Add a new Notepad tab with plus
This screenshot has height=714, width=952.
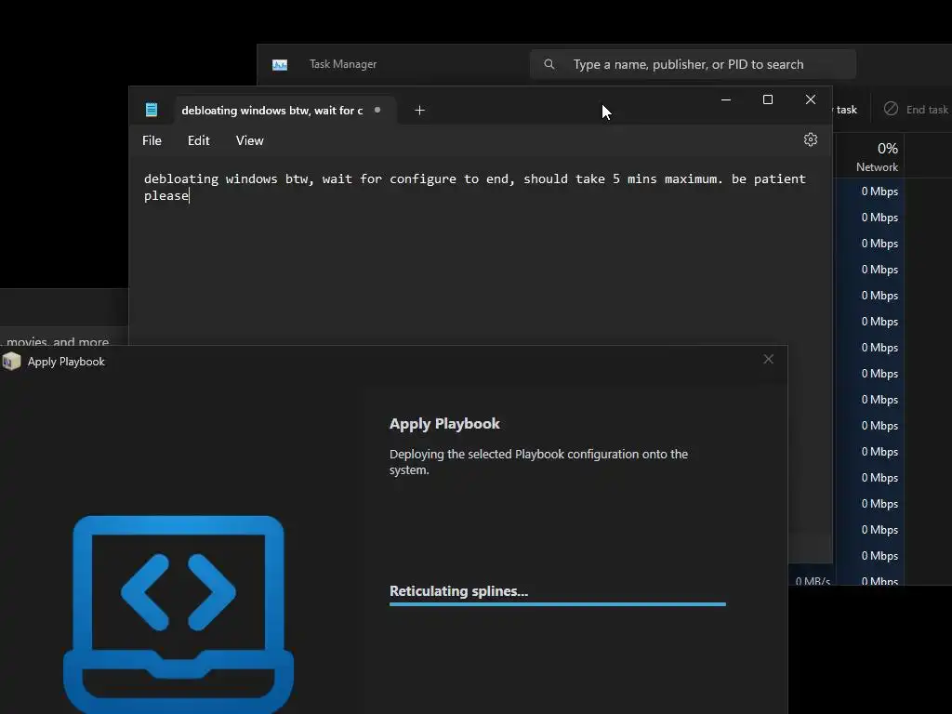(419, 110)
